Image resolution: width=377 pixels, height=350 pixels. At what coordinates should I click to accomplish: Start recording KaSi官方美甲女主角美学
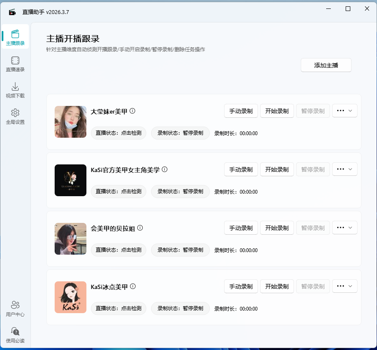click(277, 169)
